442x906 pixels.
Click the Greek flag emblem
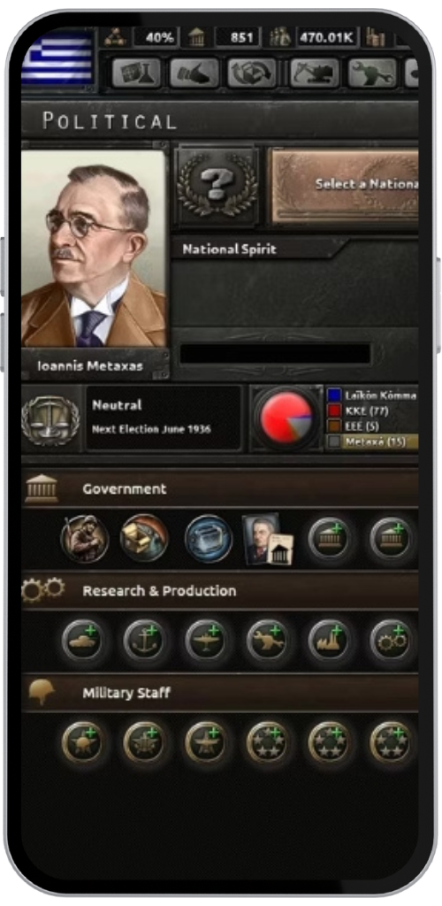pos(57,57)
